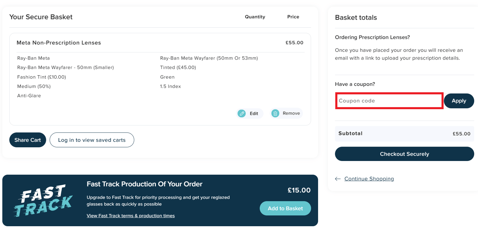Remove the Meta Non-Prescription Lenses item

click(x=286, y=113)
